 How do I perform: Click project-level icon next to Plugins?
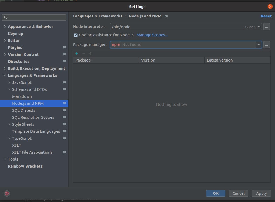point(64,48)
